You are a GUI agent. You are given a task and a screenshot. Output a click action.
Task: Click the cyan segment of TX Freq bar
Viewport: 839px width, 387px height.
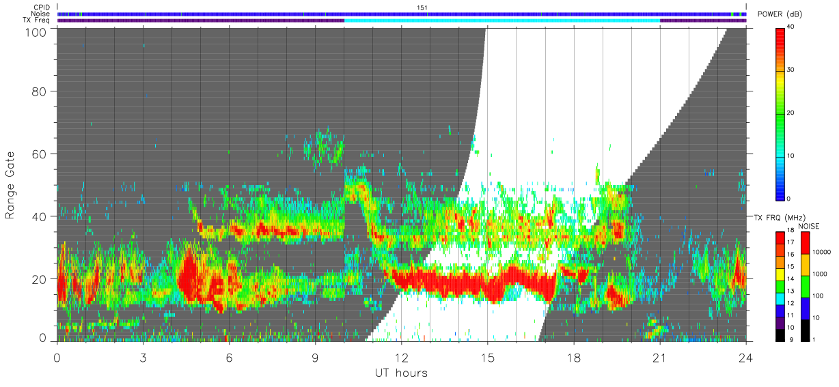(x=502, y=20)
